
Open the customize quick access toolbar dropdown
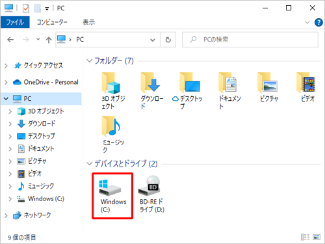47,9
